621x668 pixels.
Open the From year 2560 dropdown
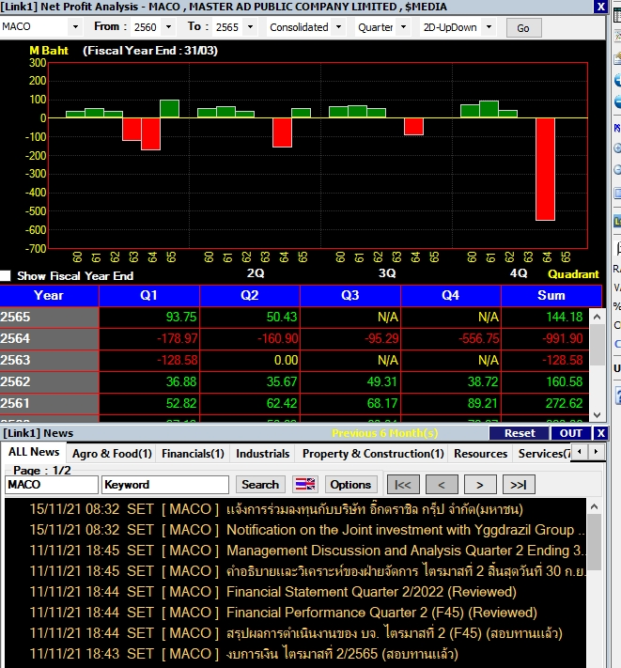[x=169, y=27]
